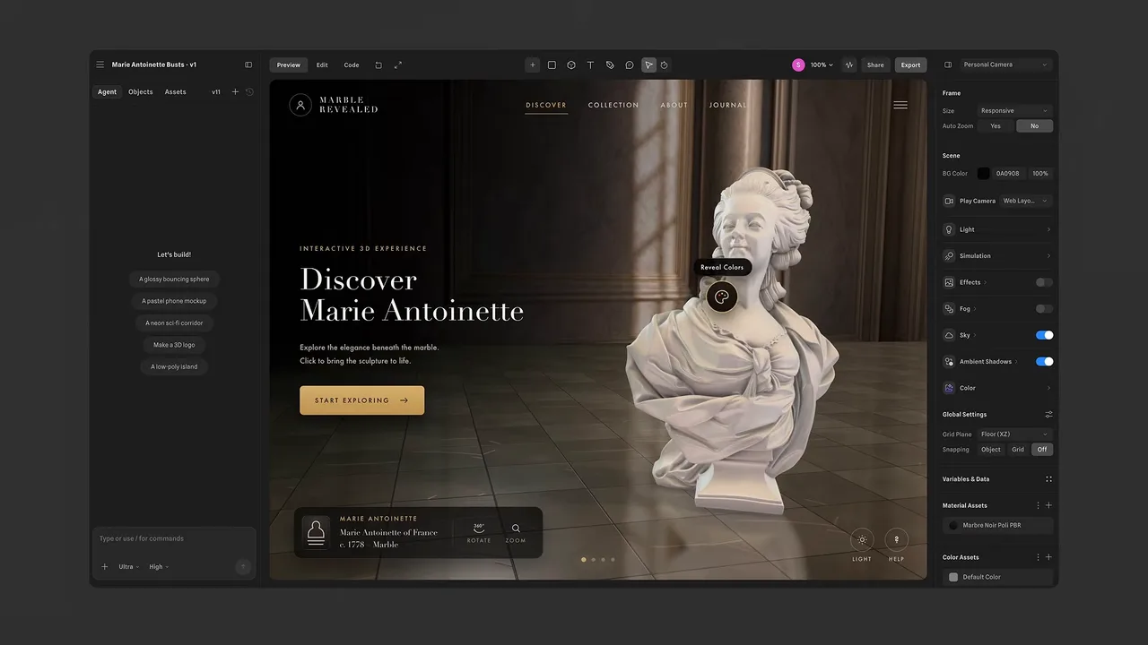The width and height of the screenshot is (1148, 645).
Task: Switch to the Objects tab
Action: [141, 91]
